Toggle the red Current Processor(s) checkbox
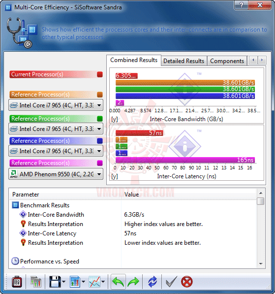This screenshot has height=294, width=275. (100, 74)
